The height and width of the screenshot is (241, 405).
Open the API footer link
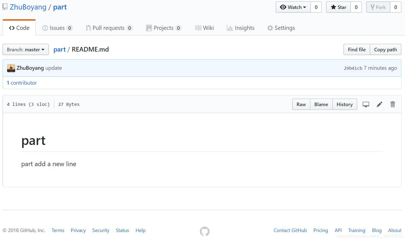click(x=338, y=230)
